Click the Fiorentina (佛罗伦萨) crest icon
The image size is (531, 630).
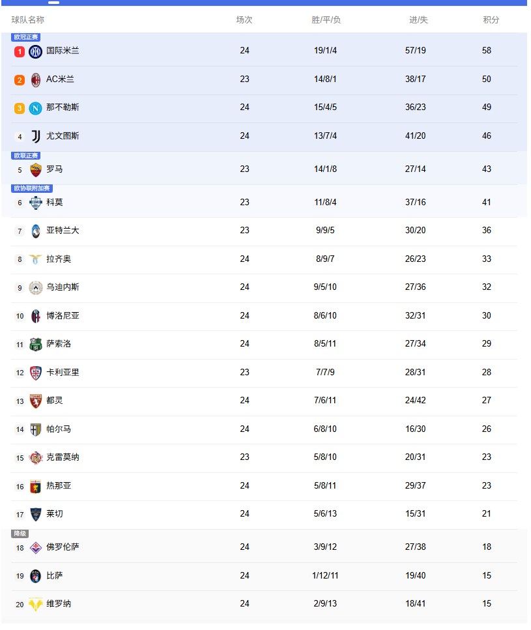[x=36, y=547]
